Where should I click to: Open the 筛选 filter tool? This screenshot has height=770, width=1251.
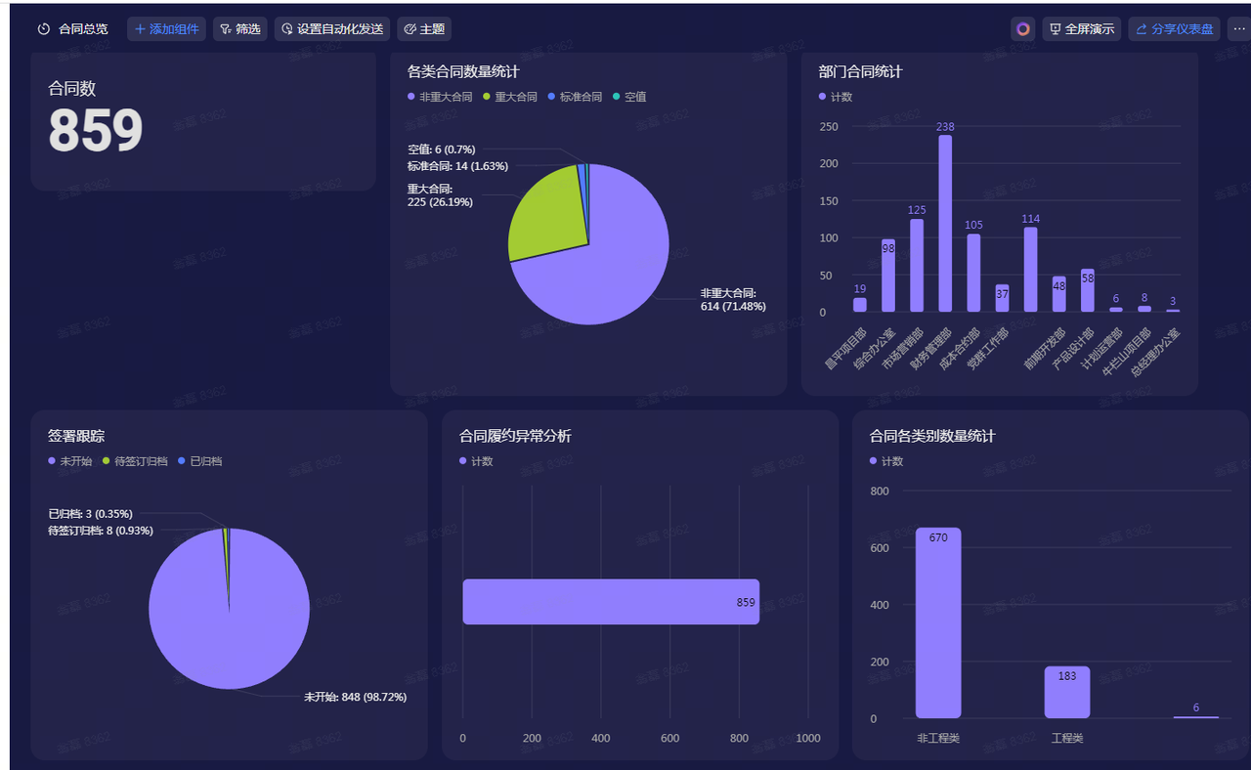click(x=239, y=29)
